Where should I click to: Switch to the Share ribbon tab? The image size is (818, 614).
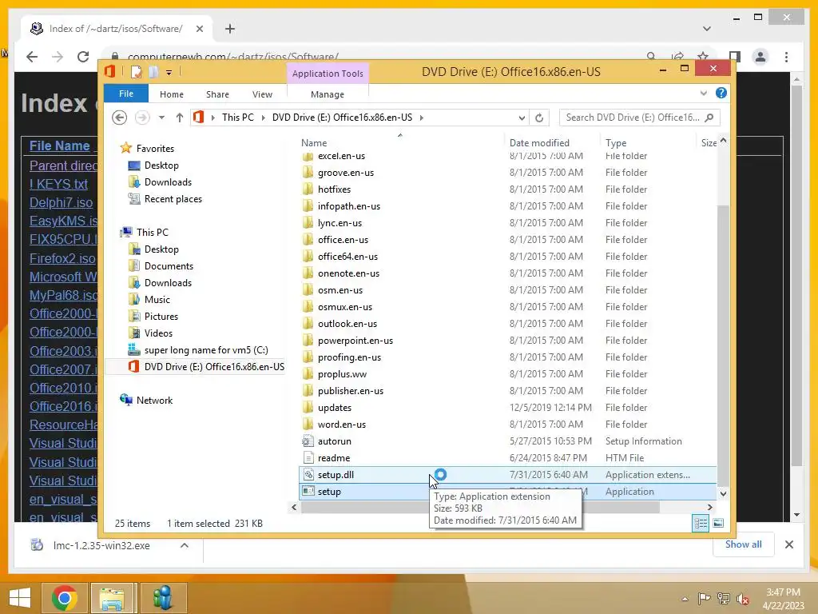[x=217, y=94]
